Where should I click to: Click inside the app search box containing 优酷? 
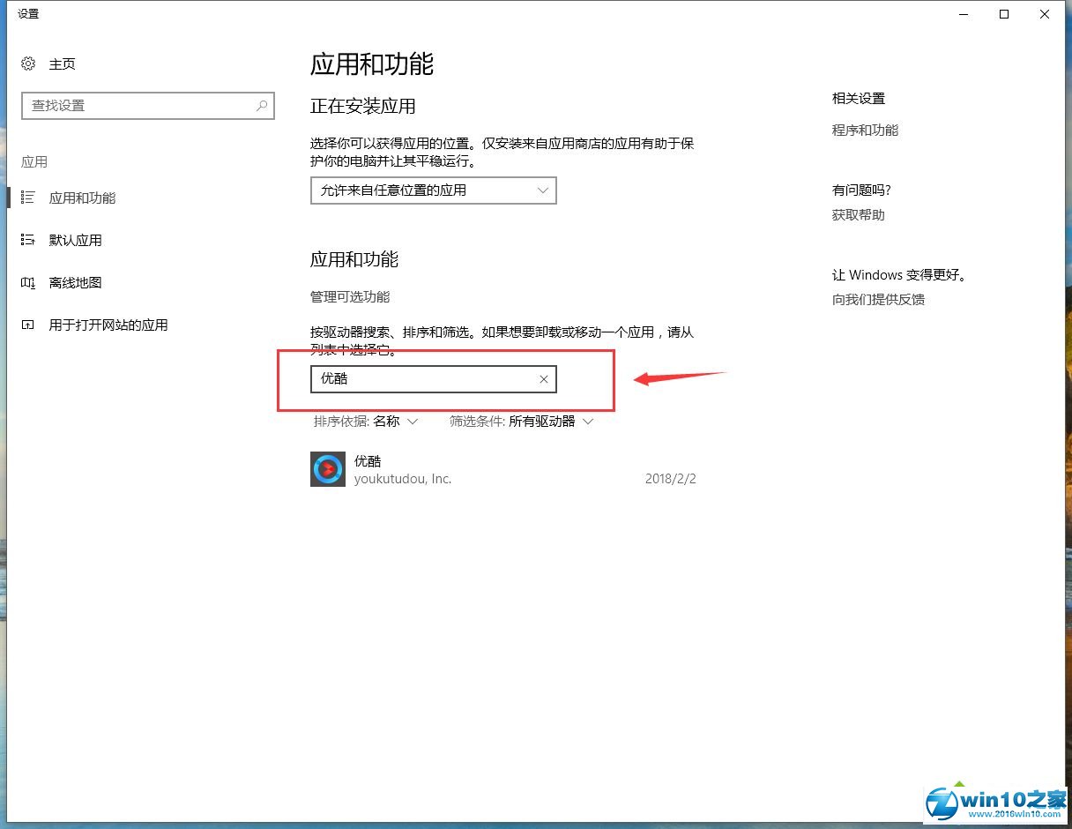423,379
